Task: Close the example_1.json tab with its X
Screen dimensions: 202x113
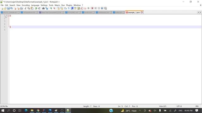Action: tap(142, 13)
